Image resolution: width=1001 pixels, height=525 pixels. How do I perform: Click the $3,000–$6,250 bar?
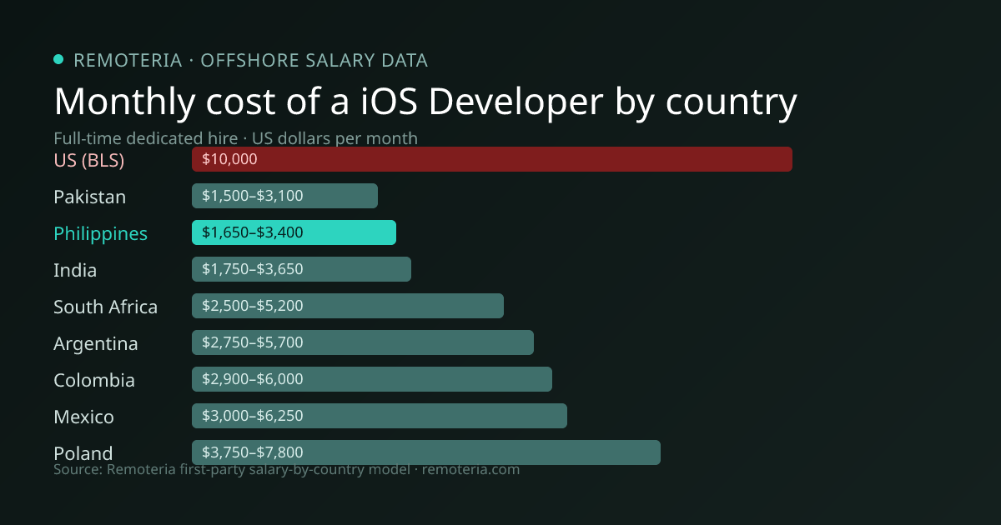380,416
